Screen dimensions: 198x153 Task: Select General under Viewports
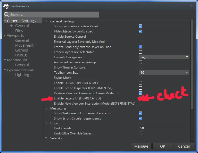[22, 40]
